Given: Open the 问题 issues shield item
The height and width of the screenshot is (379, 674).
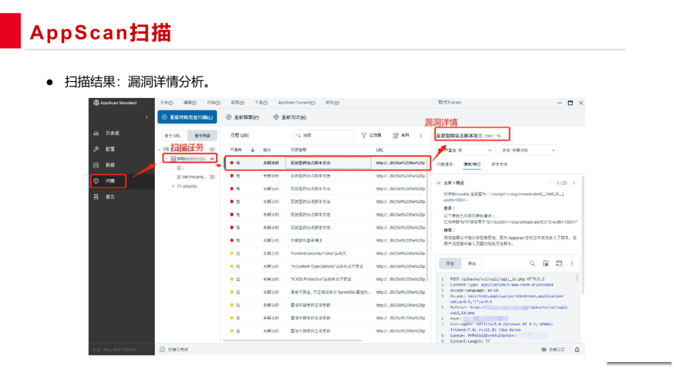Looking at the screenshot, I should pos(104,181).
